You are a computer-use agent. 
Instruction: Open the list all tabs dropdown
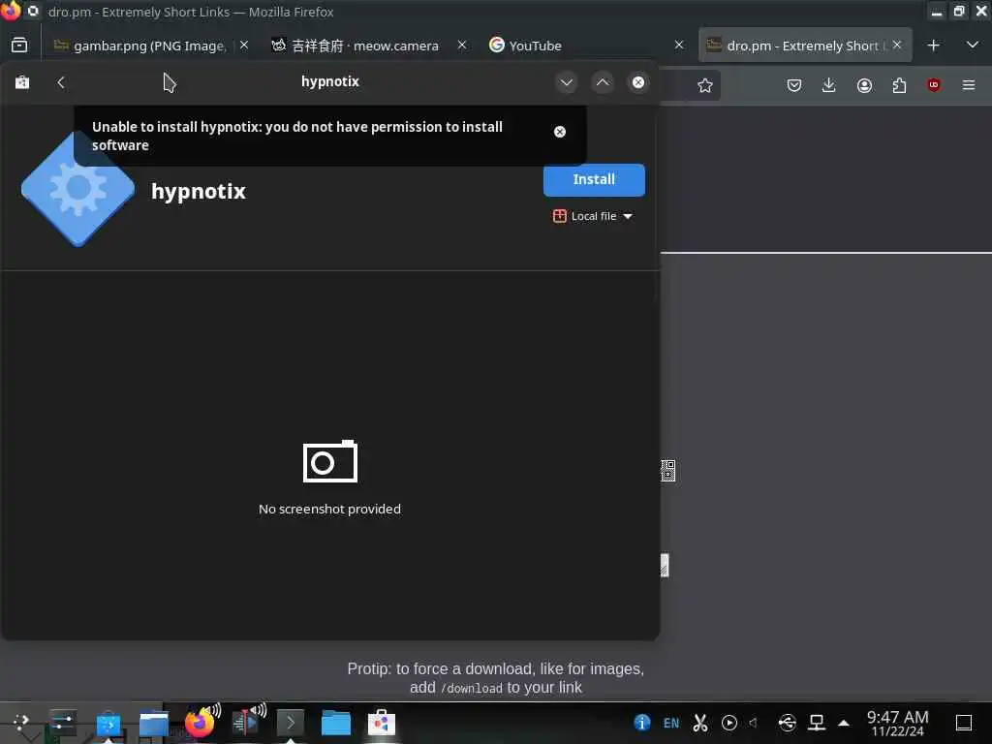(973, 45)
